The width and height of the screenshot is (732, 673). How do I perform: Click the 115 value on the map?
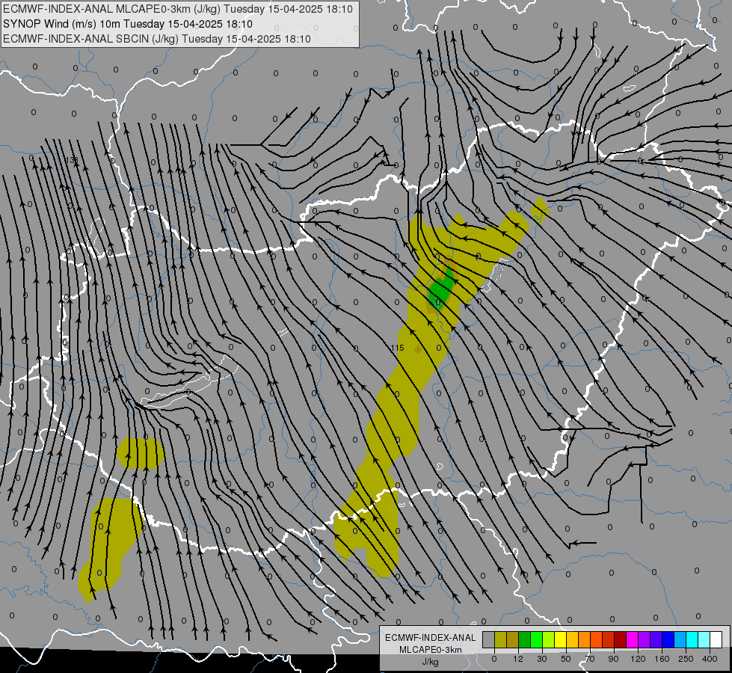[x=397, y=348]
